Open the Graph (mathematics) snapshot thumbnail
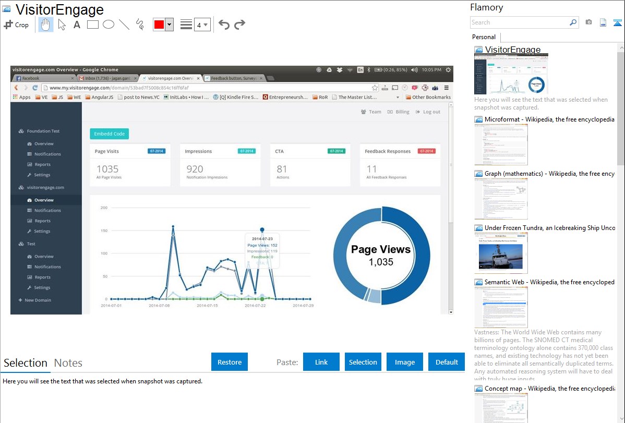625x423 pixels. click(501, 199)
